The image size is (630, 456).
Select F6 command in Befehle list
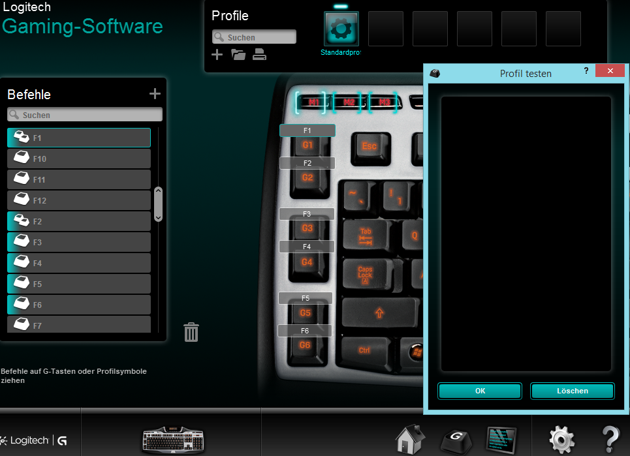pyautogui.click(x=79, y=305)
